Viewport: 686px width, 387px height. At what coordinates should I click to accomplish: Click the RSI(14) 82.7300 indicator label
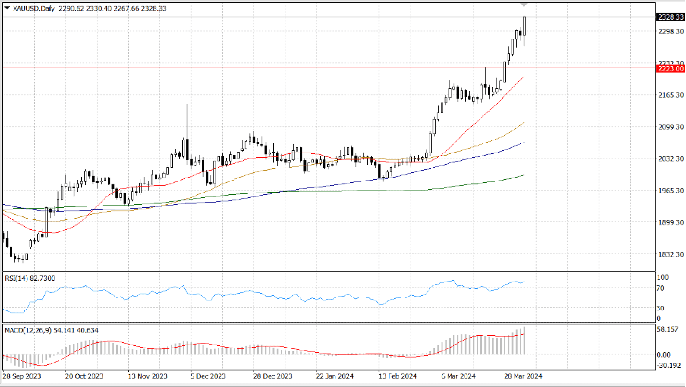30,278
